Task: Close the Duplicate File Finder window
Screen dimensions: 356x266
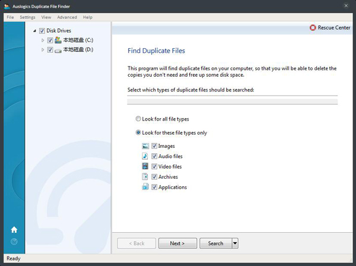Action: pyautogui.click(x=346, y=6)
